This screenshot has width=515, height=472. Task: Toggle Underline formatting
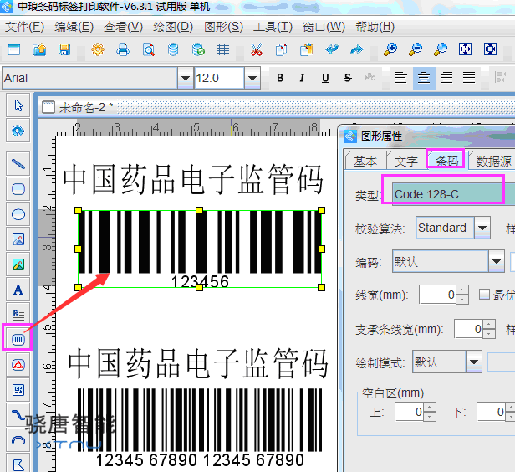click(325, 78)
